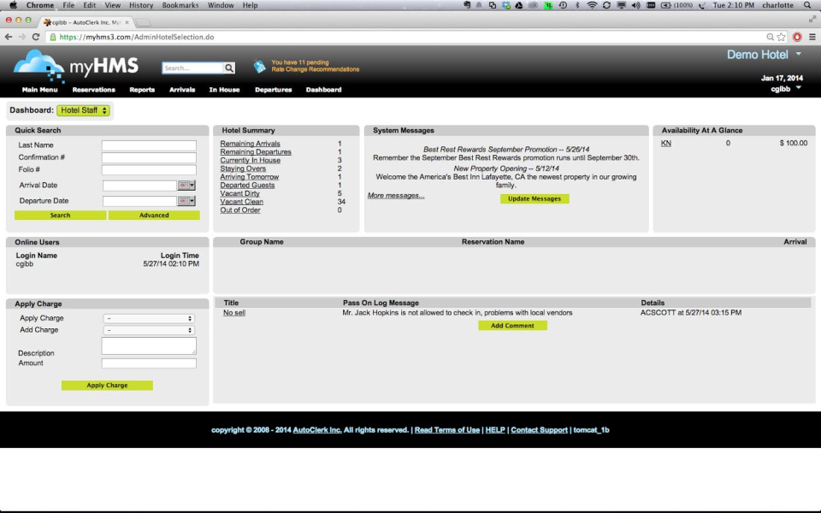This screenshot has height=513, width=821.
Task: Click the Spotlight search icon in menu bar
Action: pyautogui.click(x=807, y=5)
